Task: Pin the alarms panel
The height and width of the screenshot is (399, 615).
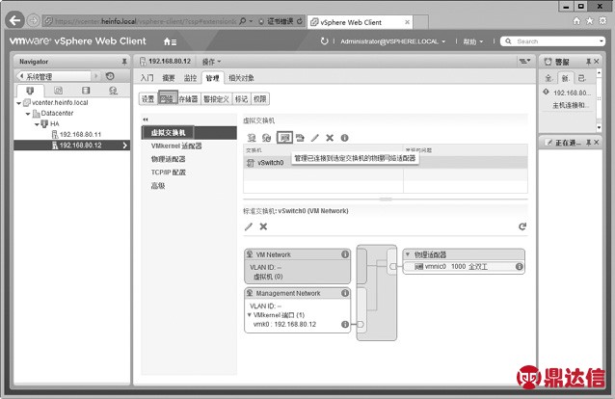Action: click(588, 62)
